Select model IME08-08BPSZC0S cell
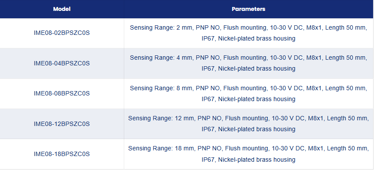The height and width of the screenshot is (170, 374). tap(62, 93)
